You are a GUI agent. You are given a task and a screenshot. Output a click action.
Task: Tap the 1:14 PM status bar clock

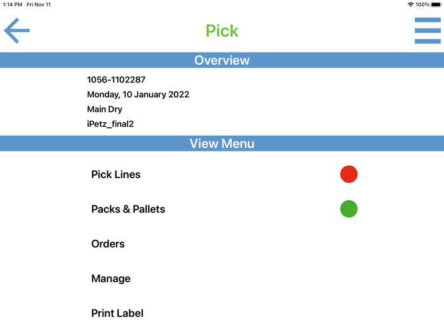[13, 4]
